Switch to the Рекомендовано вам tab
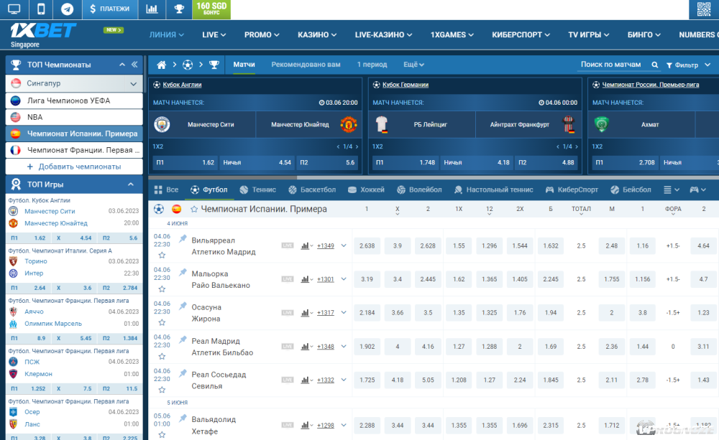 pyautogui.click(x=306, y=65)
